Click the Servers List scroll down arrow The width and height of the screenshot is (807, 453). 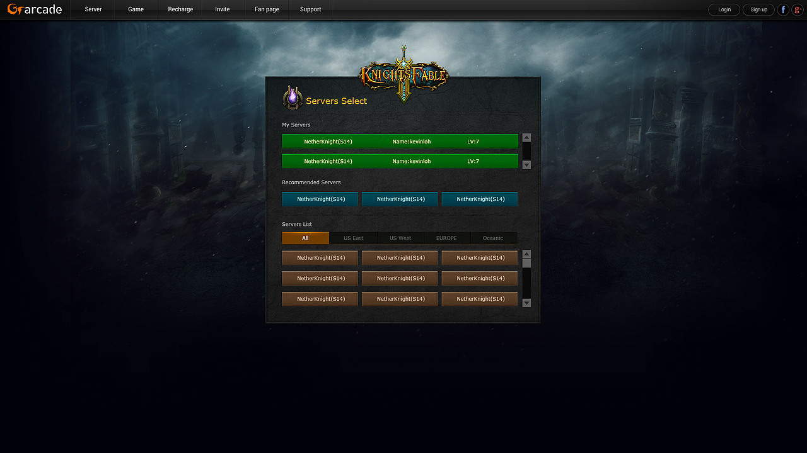coord(527,303)
